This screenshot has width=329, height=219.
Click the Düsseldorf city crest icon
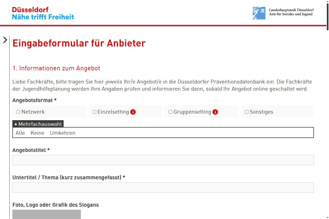click(259, 13)
